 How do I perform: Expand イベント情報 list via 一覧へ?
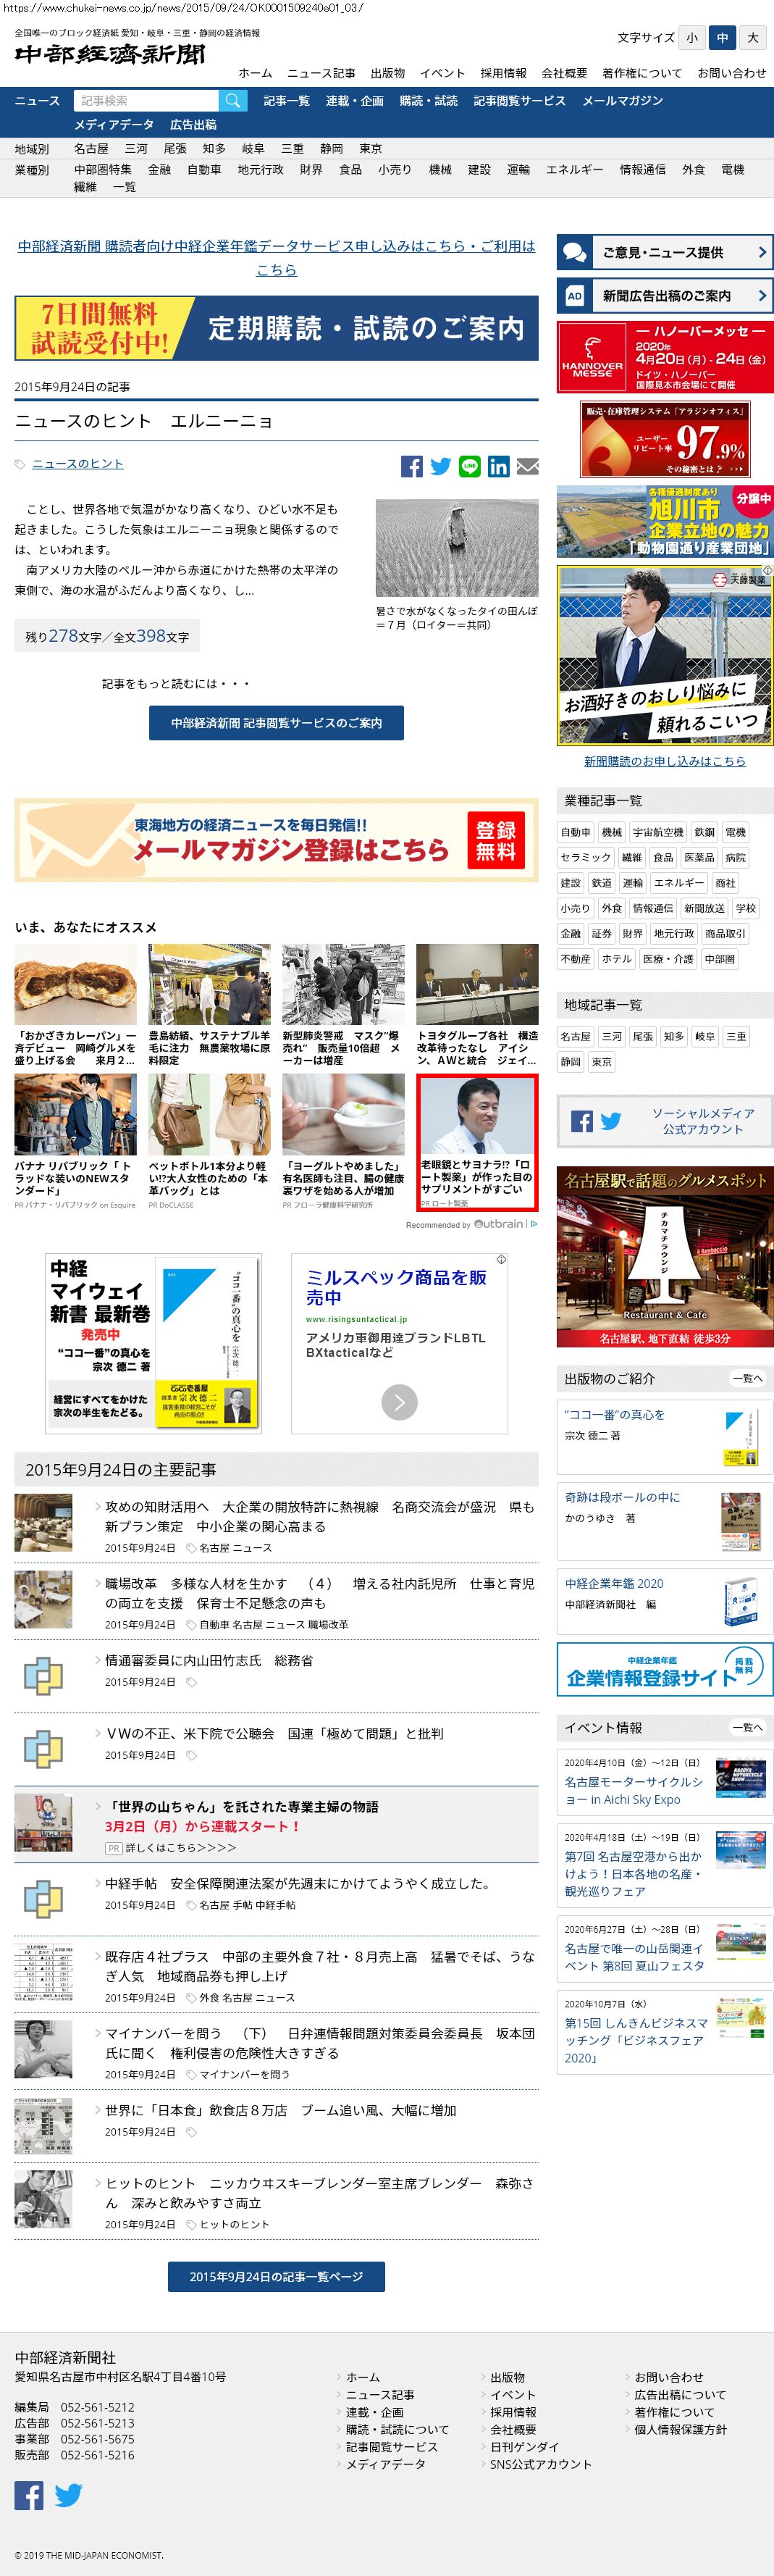tap(747, 1727)
